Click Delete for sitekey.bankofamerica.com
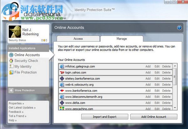Screen dimensions: 188x129 [x=166, y=79]
